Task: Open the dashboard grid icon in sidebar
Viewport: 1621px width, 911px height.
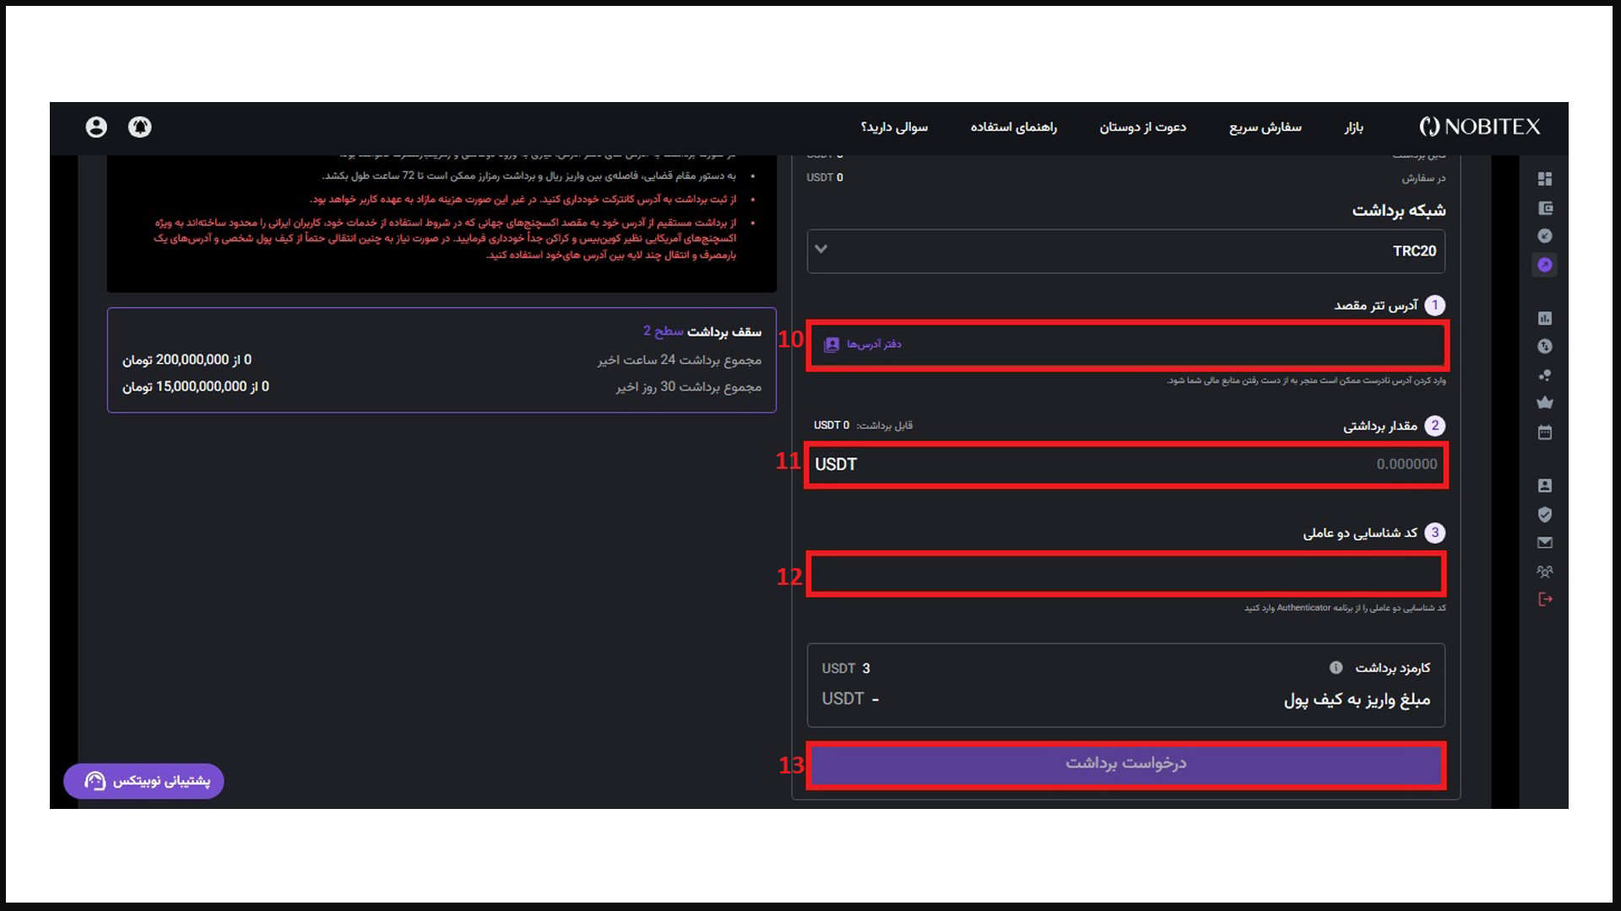Action: [x=1545, y=179]
